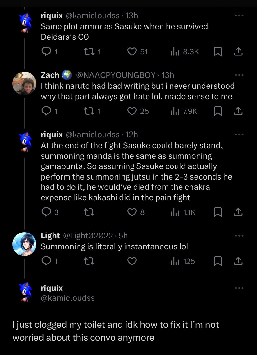This screenshot has height=355, width=257.
Task: View the 125 views analytics on Light's tweet
Action: pos(183,261)
